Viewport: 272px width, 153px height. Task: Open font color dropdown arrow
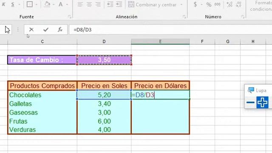coord(67,4)
